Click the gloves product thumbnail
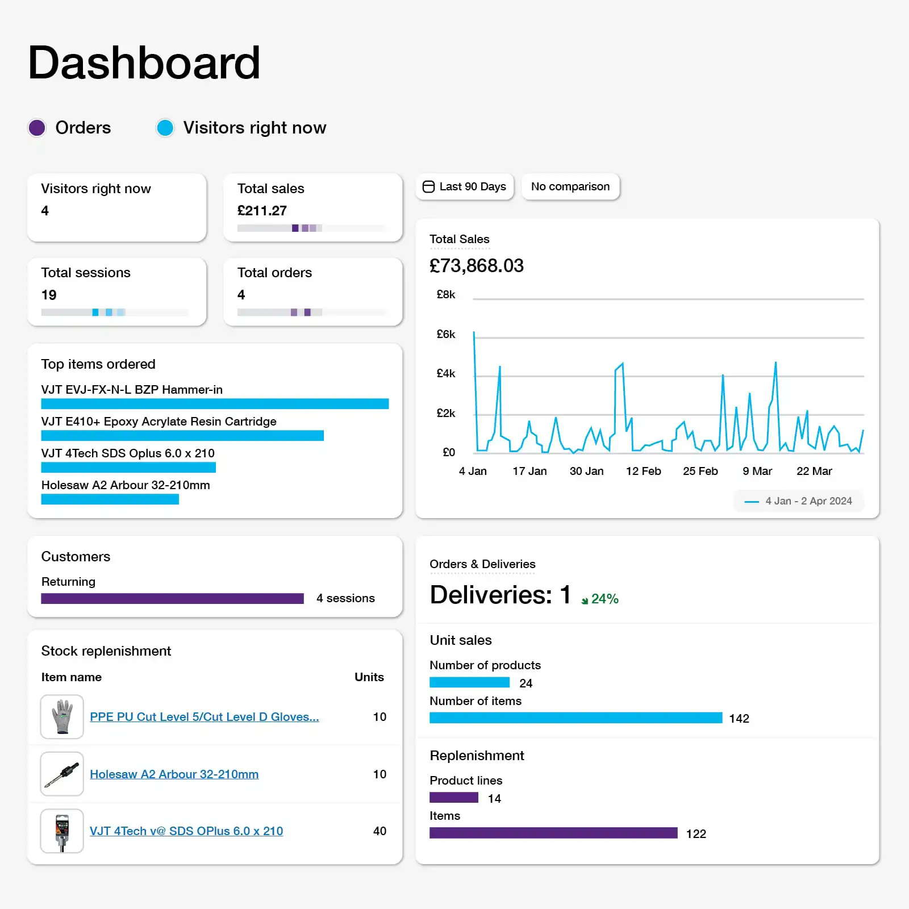Screen dimensions: 909x909 61,717
